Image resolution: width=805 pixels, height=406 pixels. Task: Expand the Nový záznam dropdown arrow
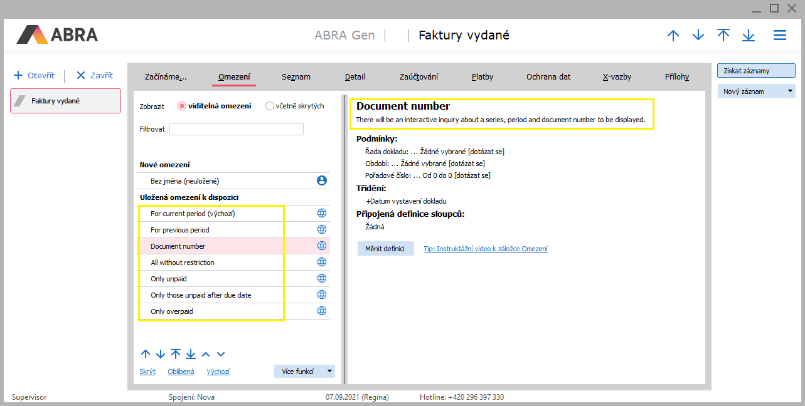pyautogui.click(x=789, y=91)
